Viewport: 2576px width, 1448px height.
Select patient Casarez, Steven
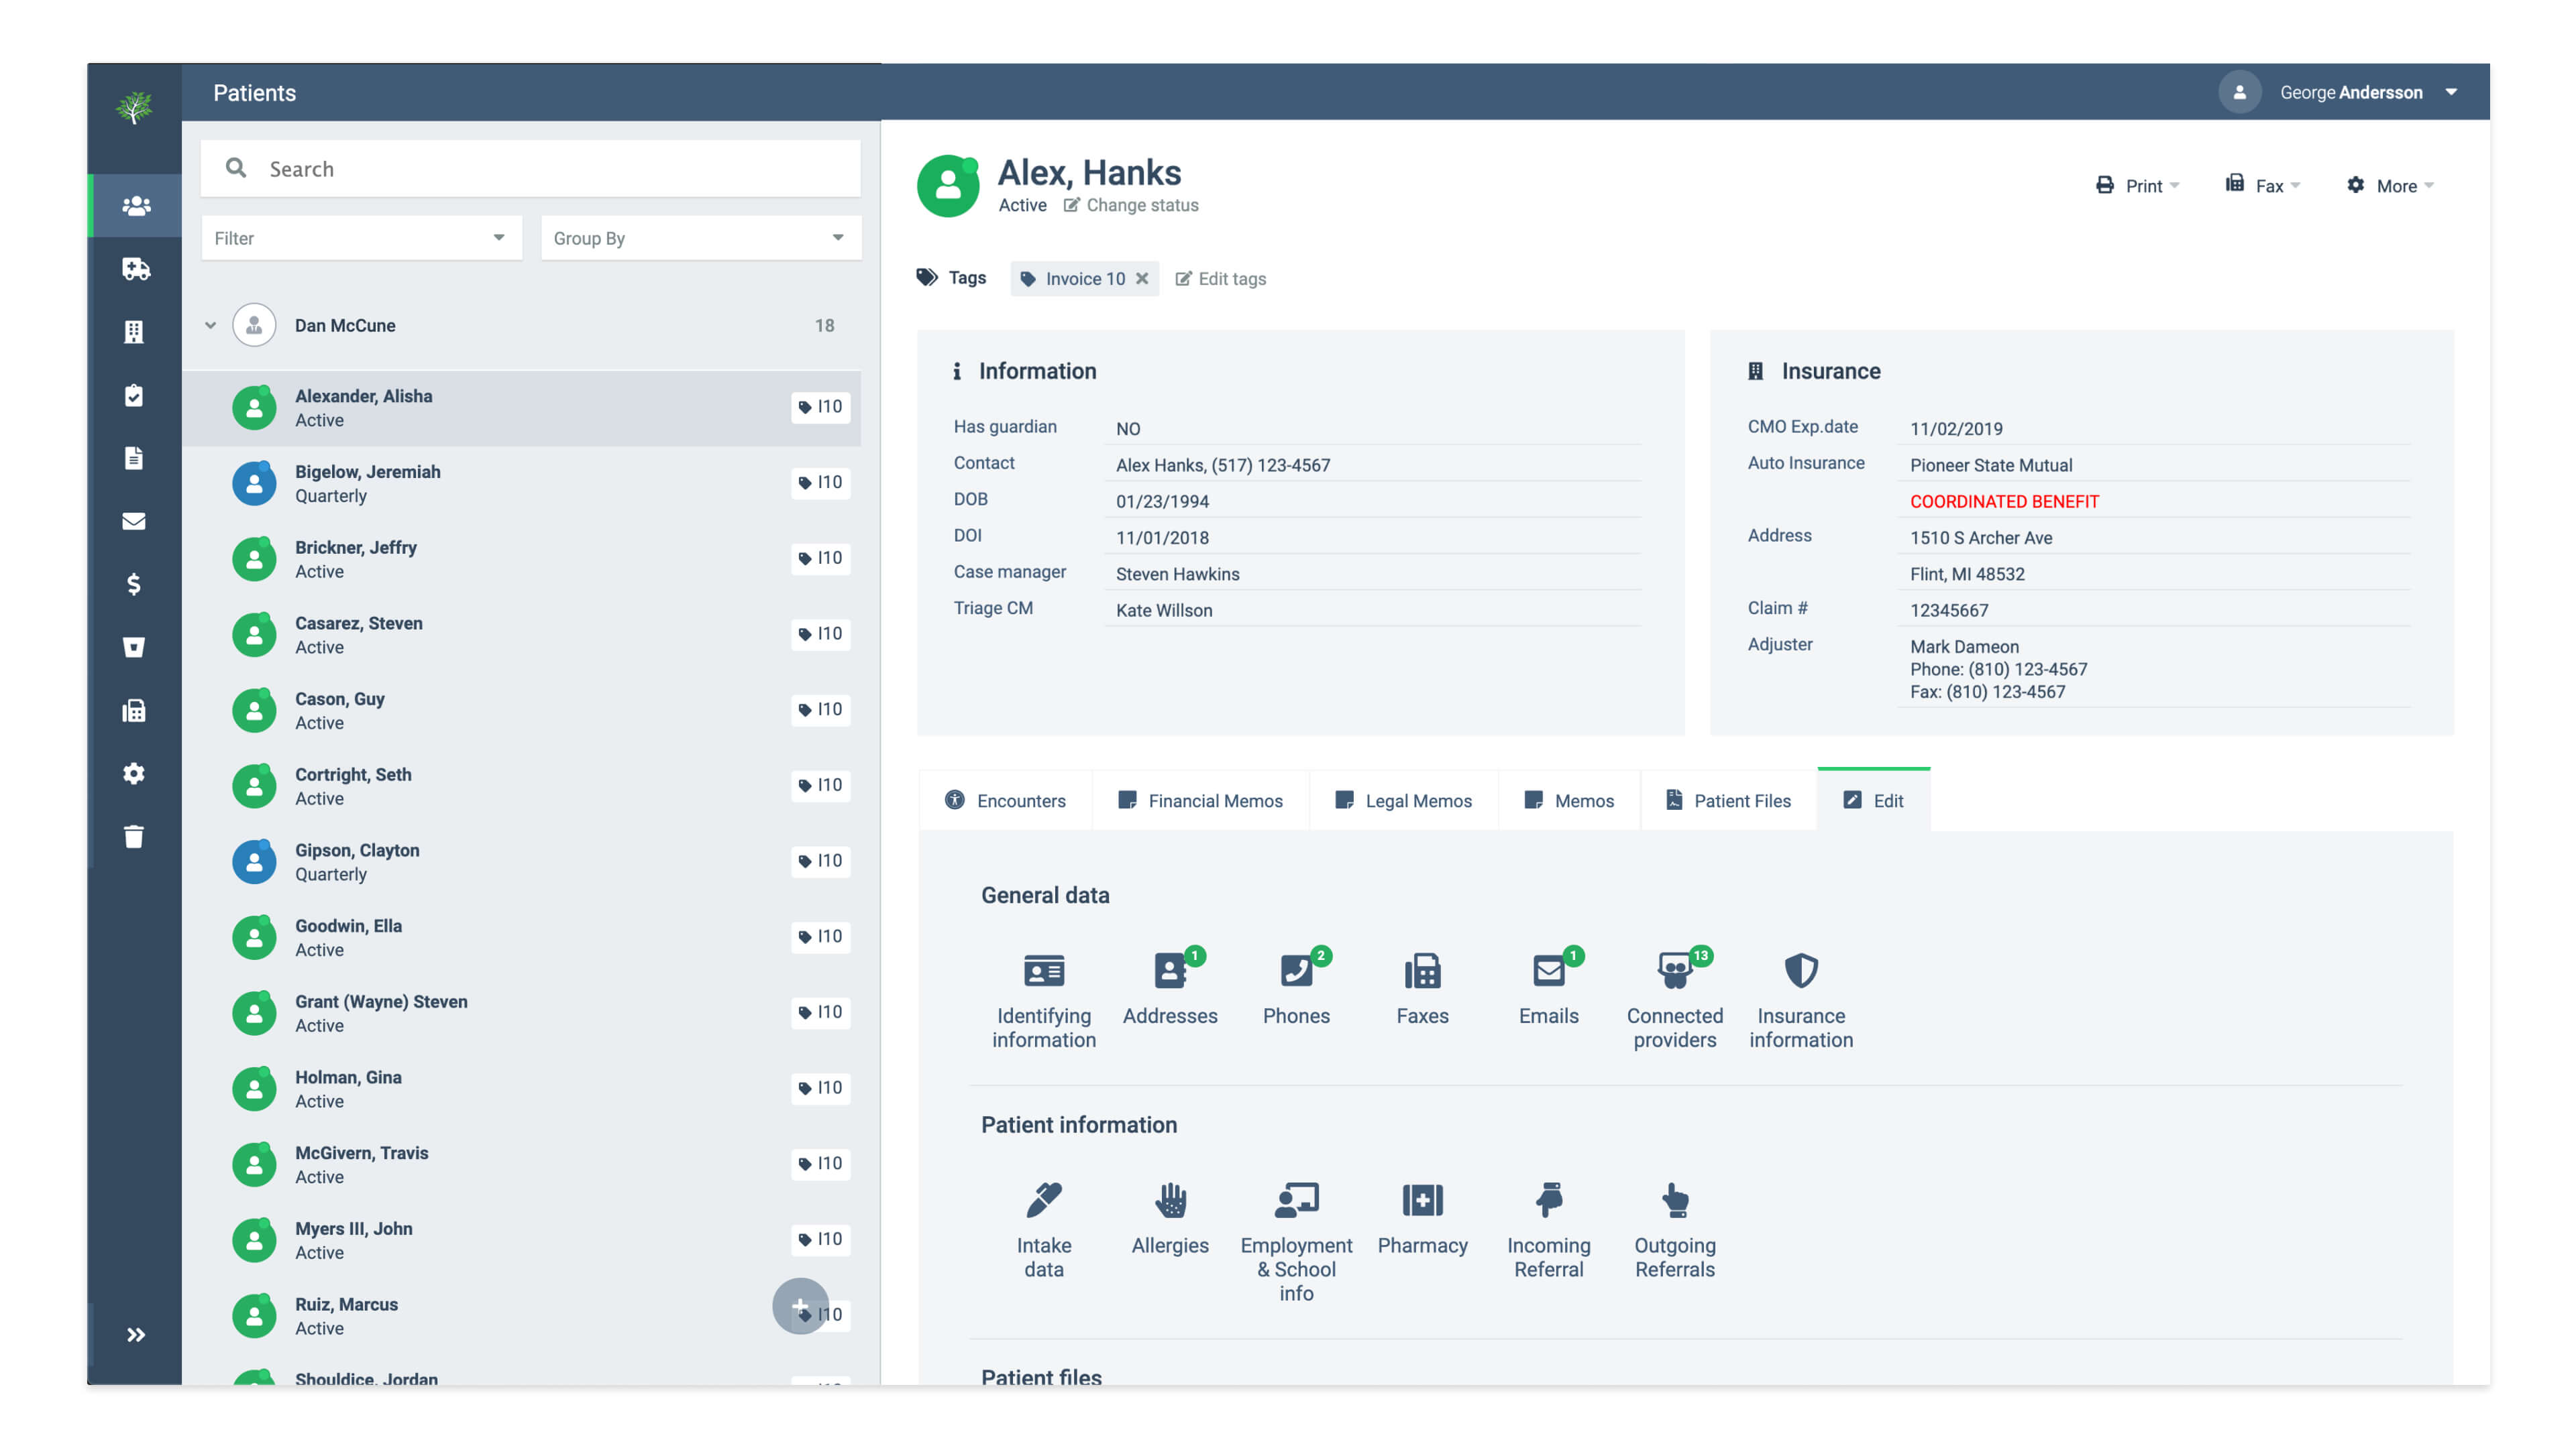(x=521, y=635)
